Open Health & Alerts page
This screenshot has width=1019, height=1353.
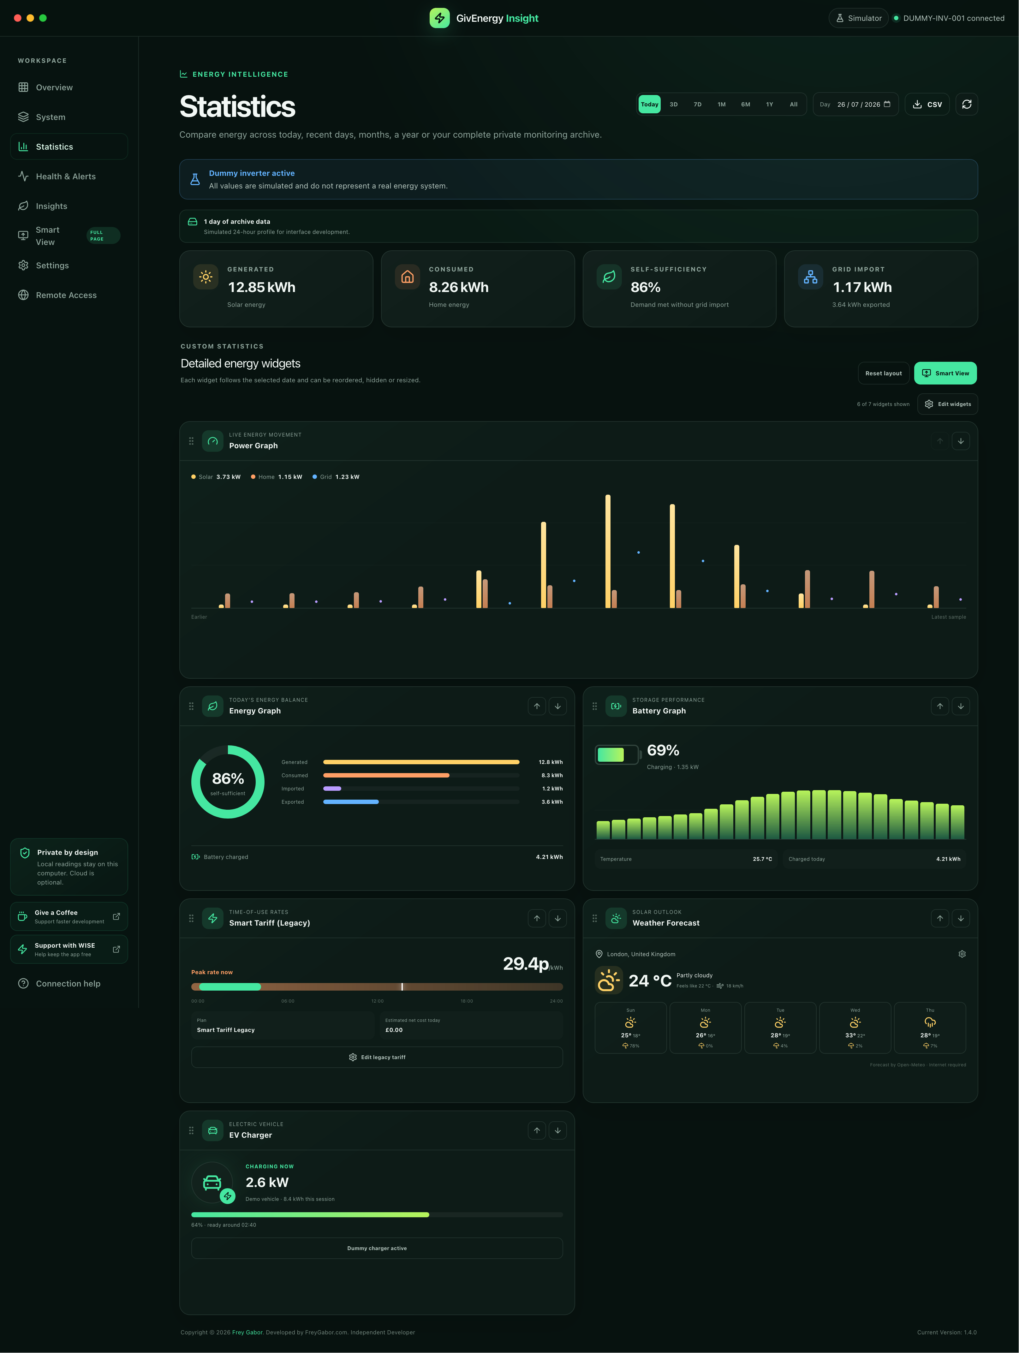[69, 176]
